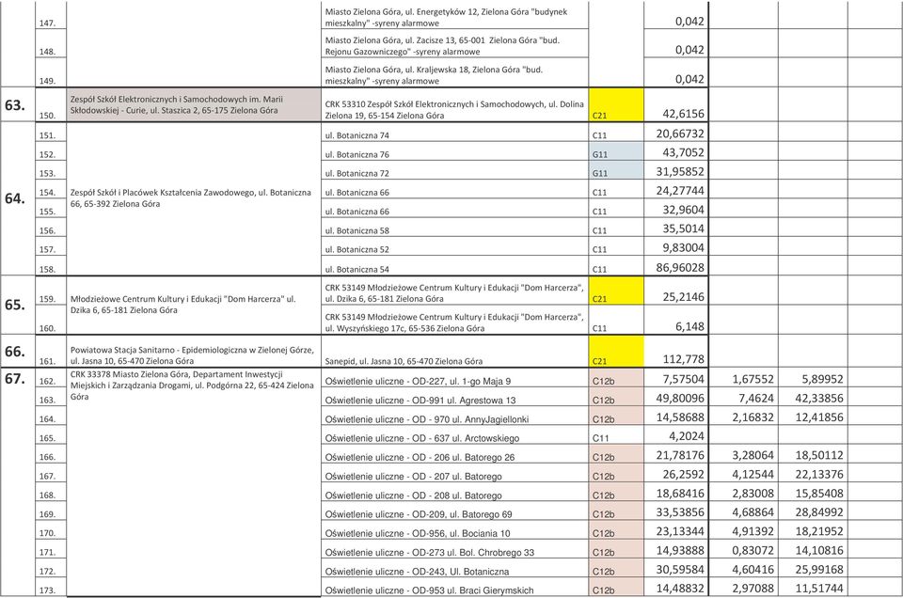Screen dimensions: 903x598
Task: Click the value 25,2146
Action: point(684,297)
